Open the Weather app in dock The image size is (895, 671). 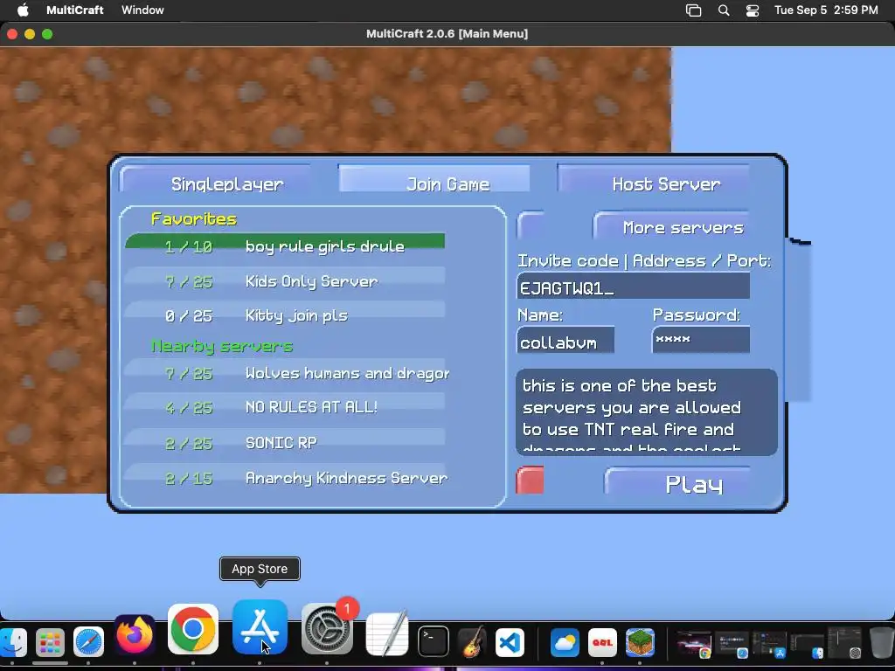(565, 642)
